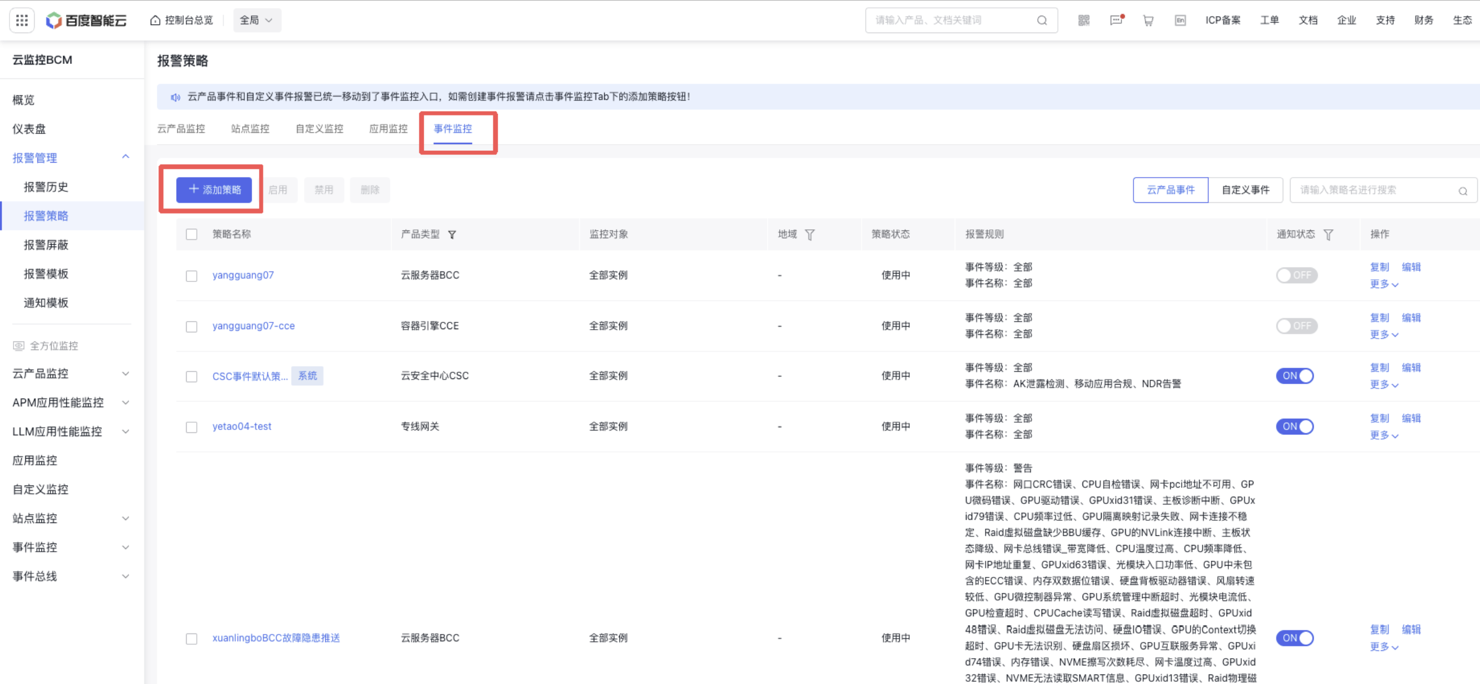Expand 事件总线 in the sidebar
This screenshot has width=1480, height=684.
click(x=126, y=576)
